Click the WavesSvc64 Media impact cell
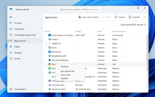This screenshot has width=155, height=97. coord(115,52)
